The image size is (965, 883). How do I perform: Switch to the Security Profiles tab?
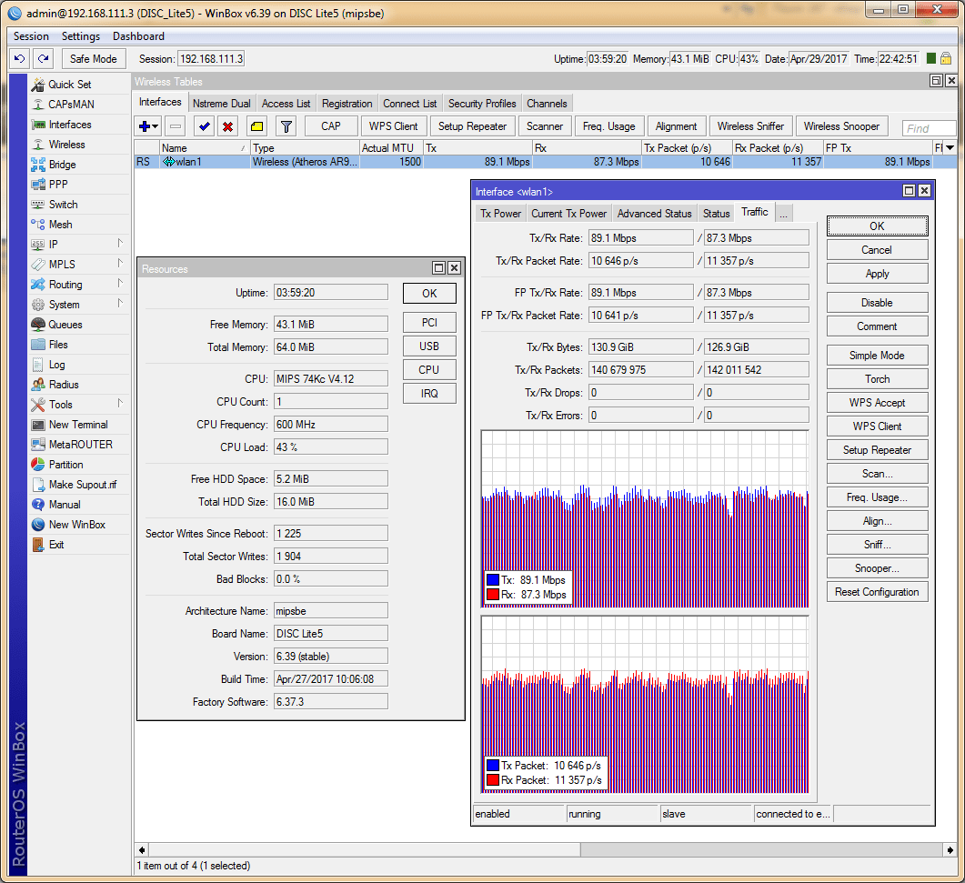coord(481,104)
